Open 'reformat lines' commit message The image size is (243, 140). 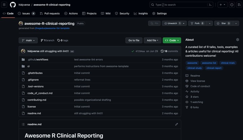pyautogui.click(x=82, y=80)
